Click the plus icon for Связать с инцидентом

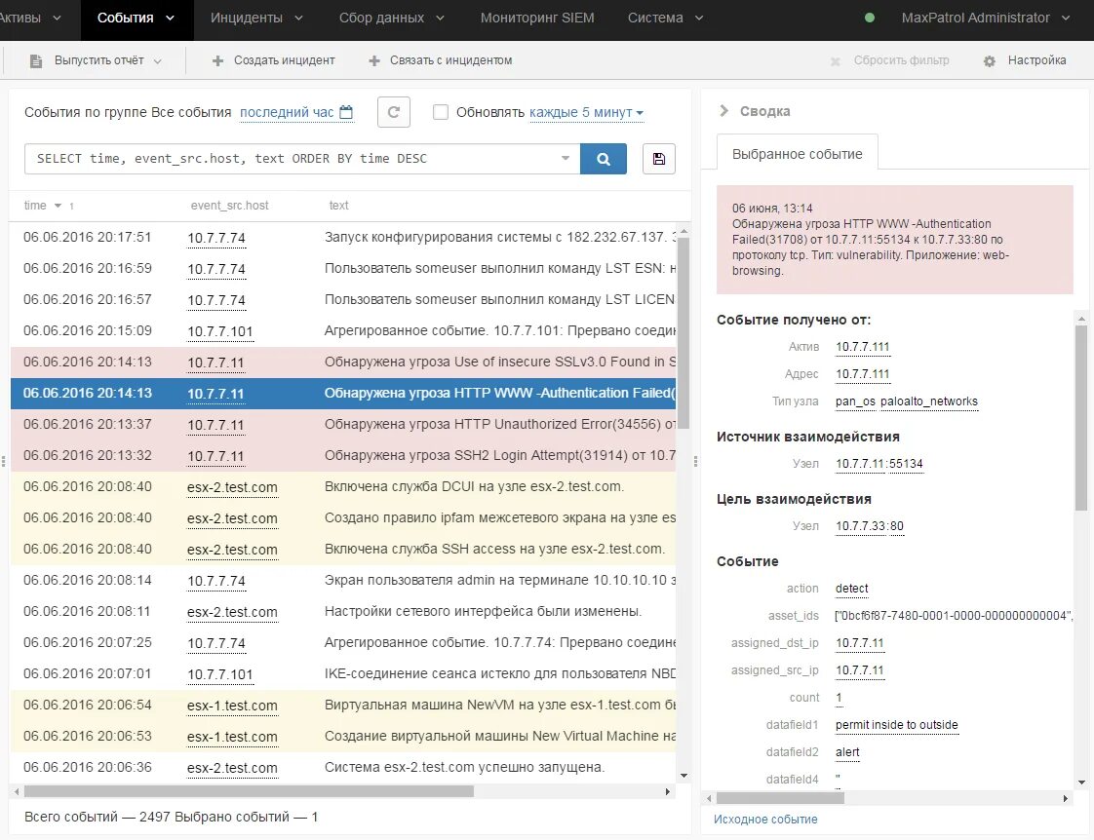(x=374, y=61)
